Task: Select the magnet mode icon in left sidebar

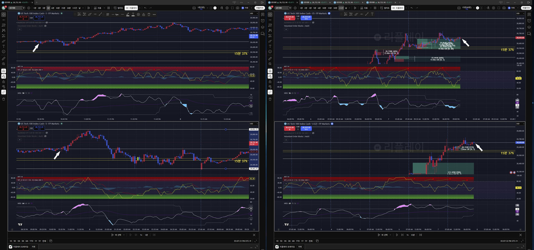Action: 3,71
